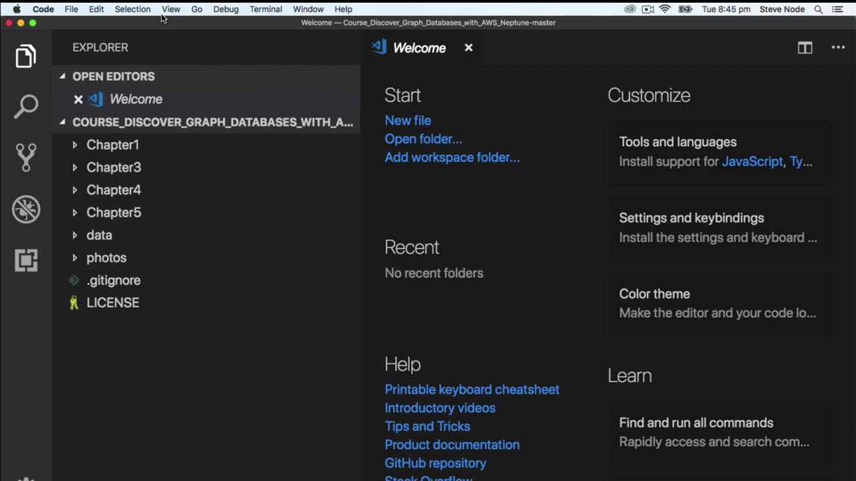Open the View menu
Viewport: 856px width, 481px height.
click(x=171, y=9)
